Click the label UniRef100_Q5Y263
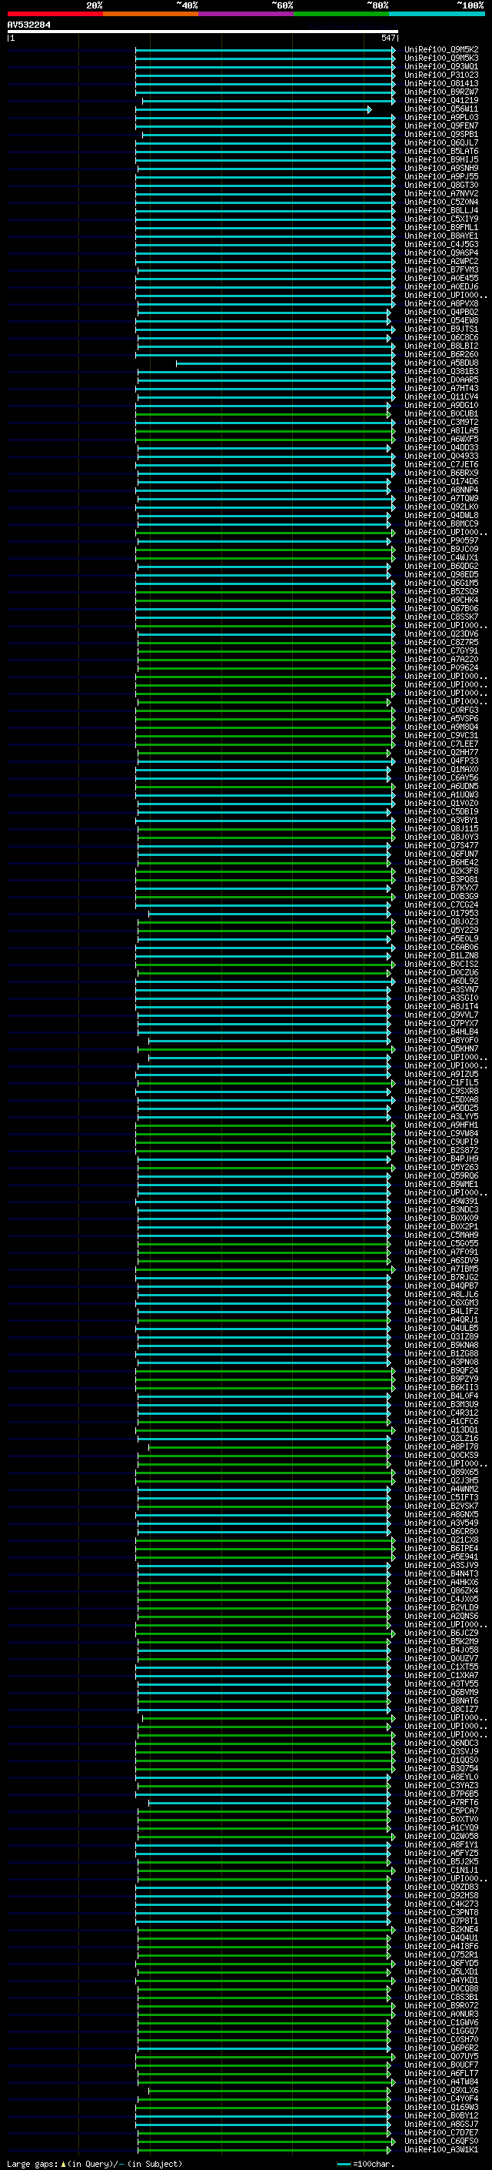Image resolution: width=492 pixels, height=2170 pixels. pos(441,1168)
